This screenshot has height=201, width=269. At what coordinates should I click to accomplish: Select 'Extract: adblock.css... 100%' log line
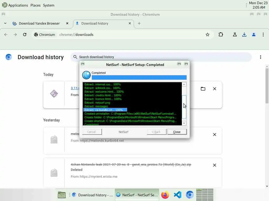[102, 88]
